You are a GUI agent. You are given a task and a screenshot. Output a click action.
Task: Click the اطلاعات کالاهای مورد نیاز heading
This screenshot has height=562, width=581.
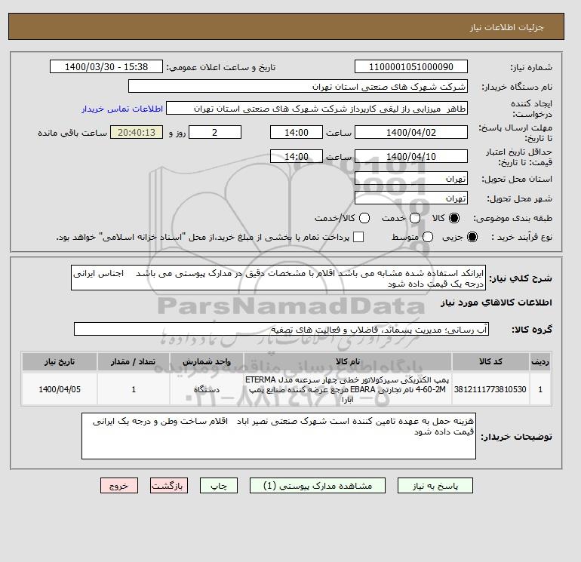496,302
